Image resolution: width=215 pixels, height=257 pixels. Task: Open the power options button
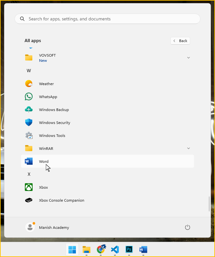tap(188, 228)
